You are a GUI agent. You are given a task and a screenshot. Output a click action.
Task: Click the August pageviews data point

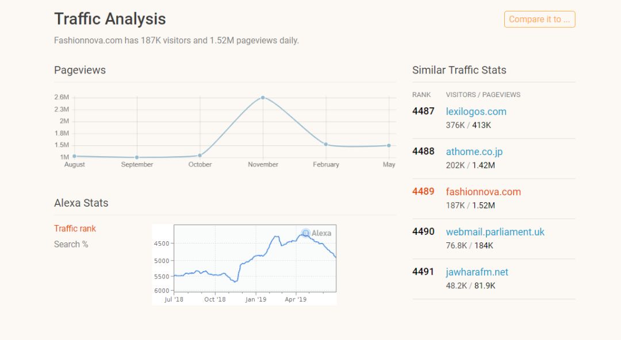[x=74, y=156]
